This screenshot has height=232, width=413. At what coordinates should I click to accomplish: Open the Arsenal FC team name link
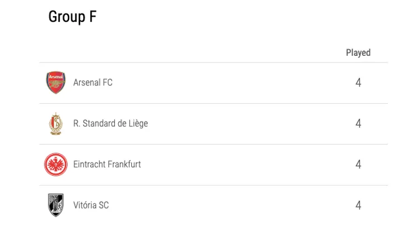pos(93,83)
